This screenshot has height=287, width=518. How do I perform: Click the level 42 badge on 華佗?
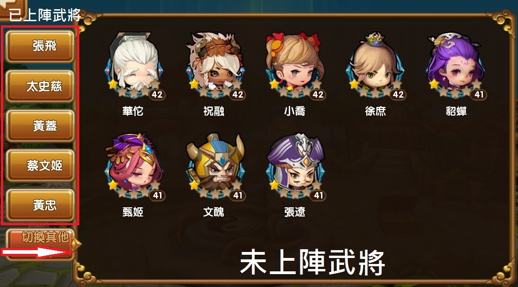(157, 95)
